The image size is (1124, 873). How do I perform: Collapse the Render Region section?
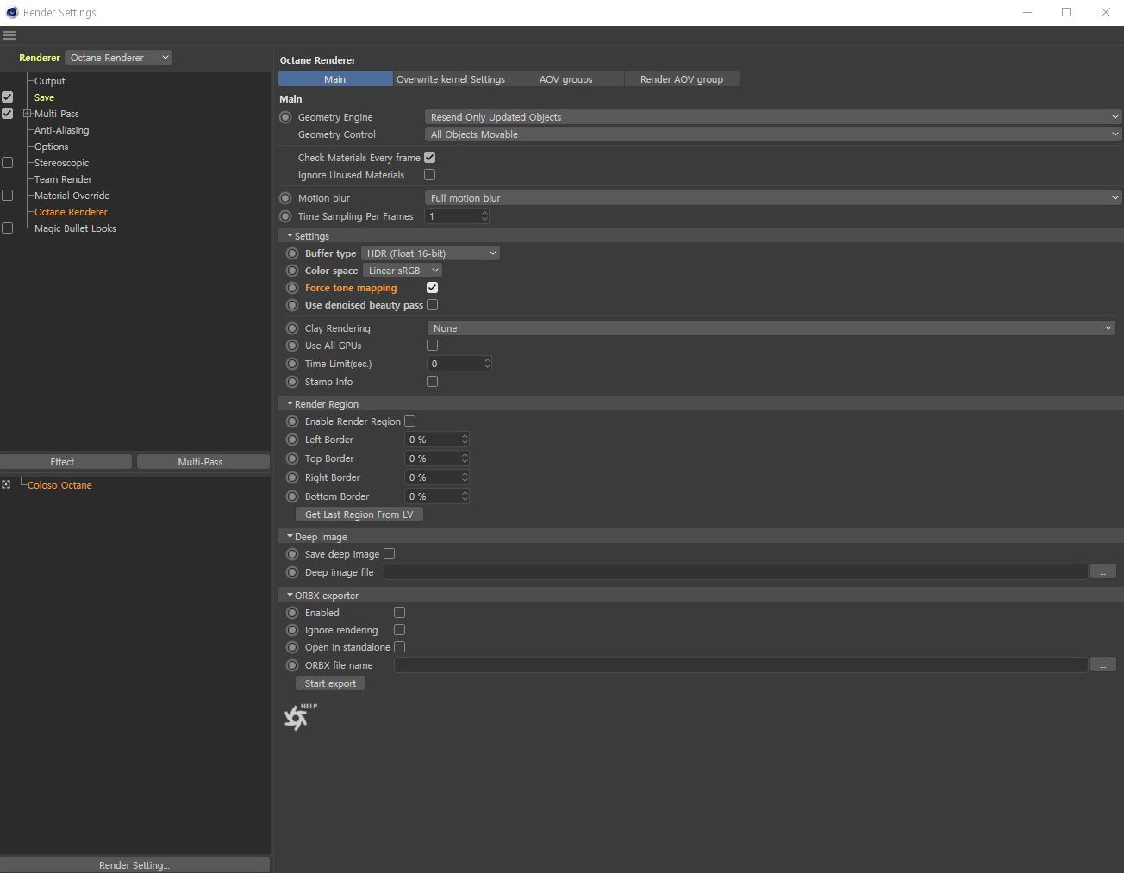tap(290, 403)
